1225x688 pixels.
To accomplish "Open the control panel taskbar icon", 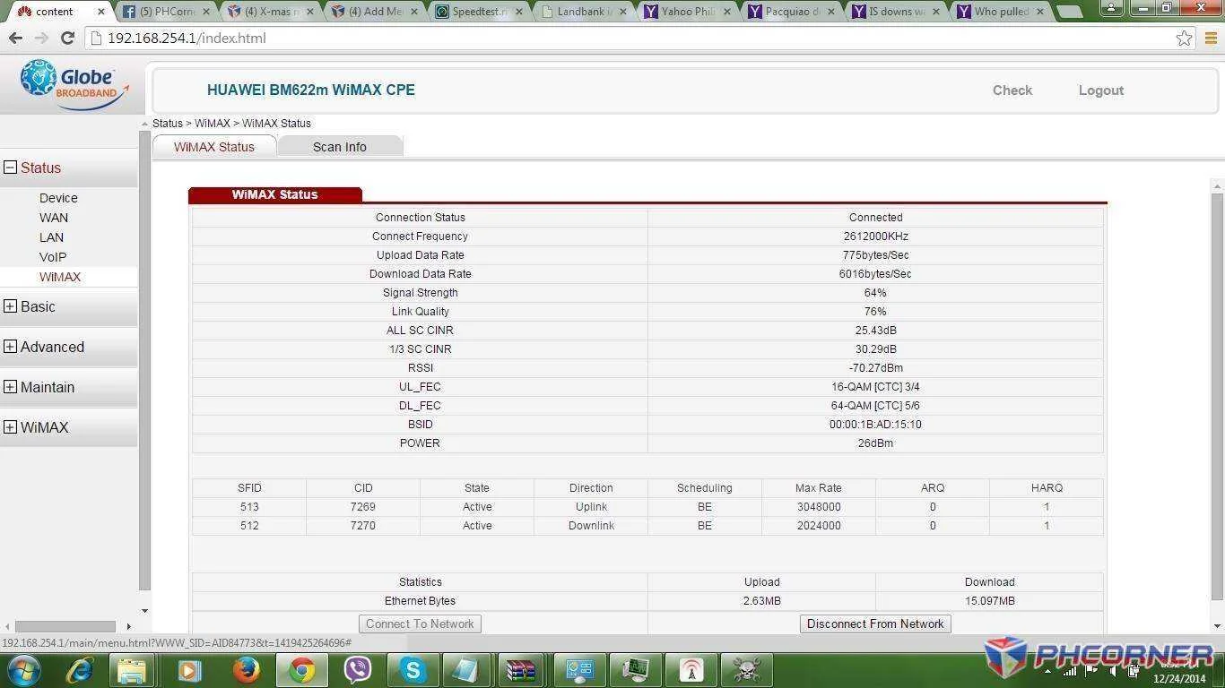I will click(x=579, y=670).
